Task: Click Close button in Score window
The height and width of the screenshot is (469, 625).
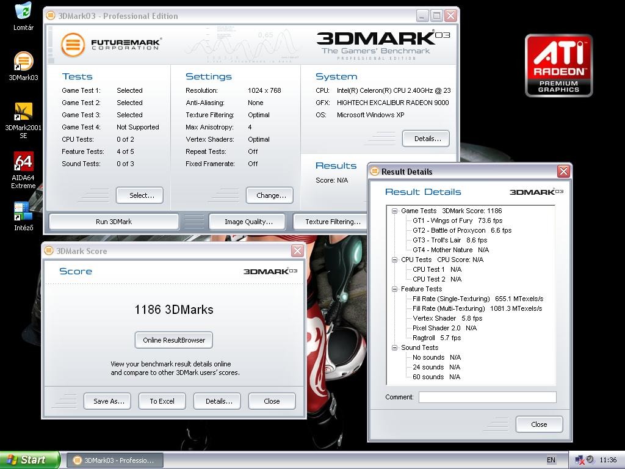Action: tap(272, 401)
